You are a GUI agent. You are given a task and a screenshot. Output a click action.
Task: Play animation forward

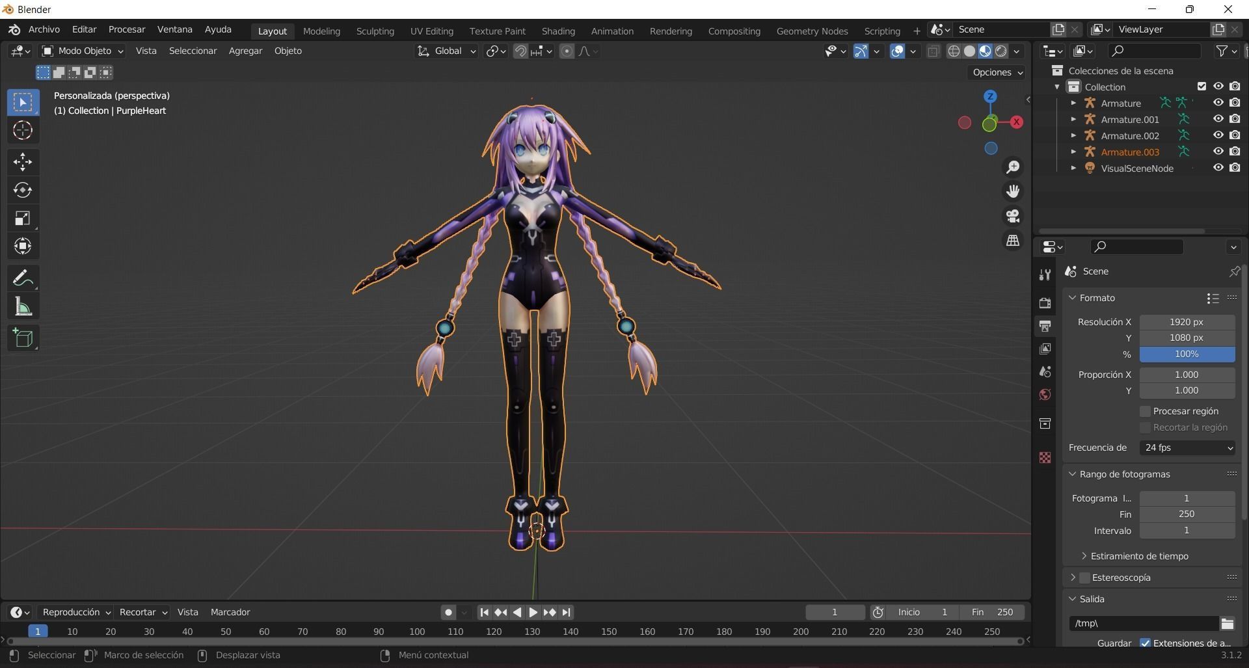point(533,612)
